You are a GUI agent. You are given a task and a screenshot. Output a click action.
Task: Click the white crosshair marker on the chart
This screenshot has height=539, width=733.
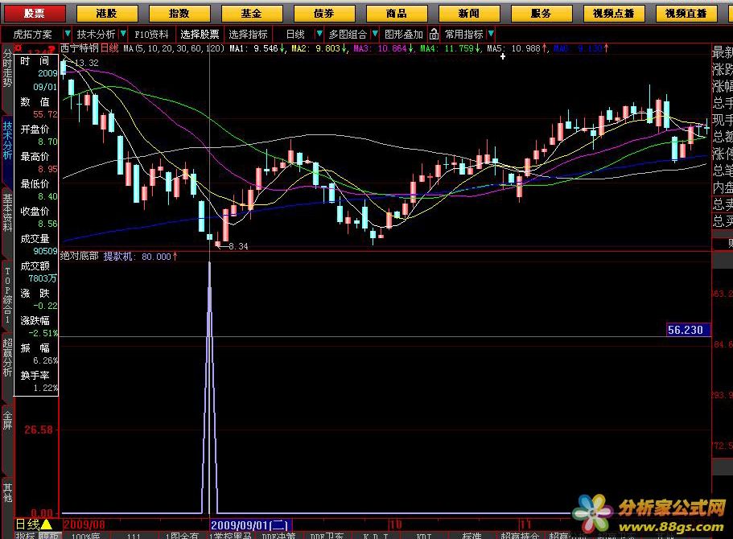(502, 57)
